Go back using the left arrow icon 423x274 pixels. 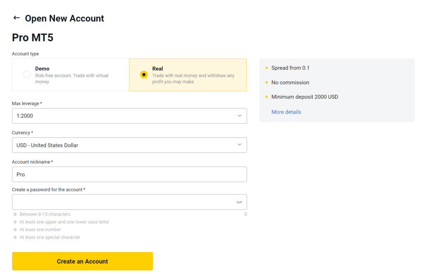point(17,18)
